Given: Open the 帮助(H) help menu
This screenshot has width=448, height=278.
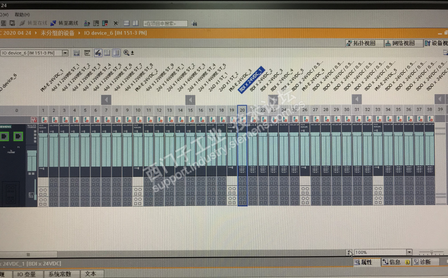Looking at the screenshot, I should click(22, 15).
